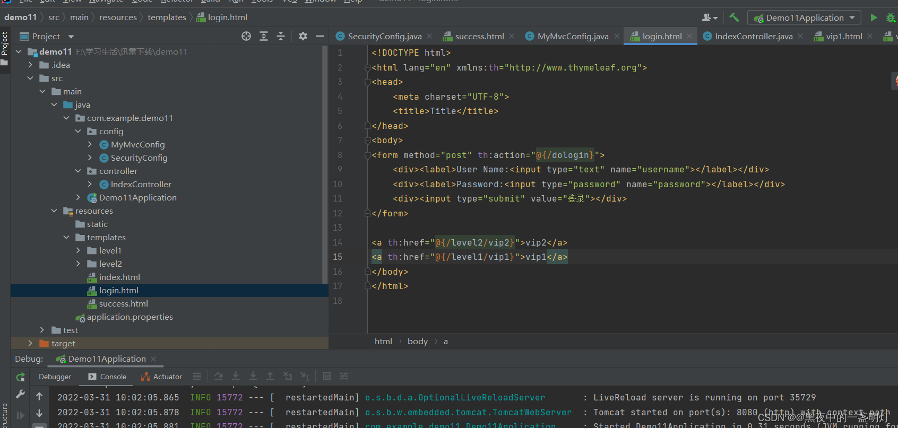Close the Demo11Application debug session tab
Viewport: 898px width, 428px height.
coord(153,359)
